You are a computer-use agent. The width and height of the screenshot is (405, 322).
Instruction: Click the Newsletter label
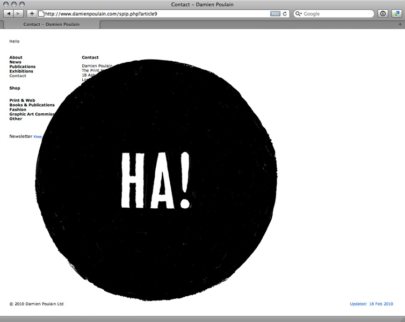pos(20,136)
